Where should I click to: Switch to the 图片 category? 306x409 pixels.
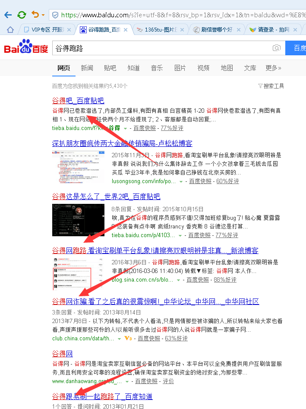[180, 68]
